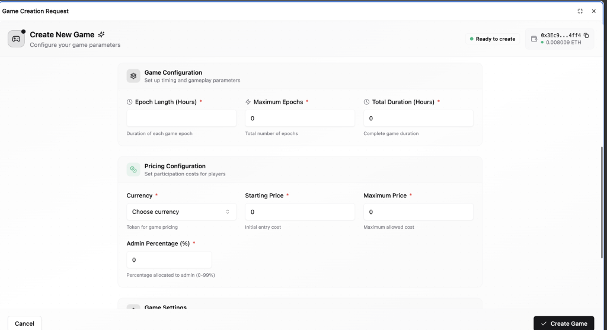Click the Pricing Configuration coins icon
Image resolution: width=607 pixels, height=330 pixels.
133,170
